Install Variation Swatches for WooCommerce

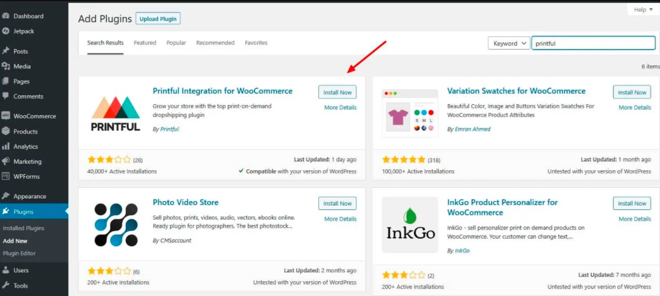(x=632, y=92)
